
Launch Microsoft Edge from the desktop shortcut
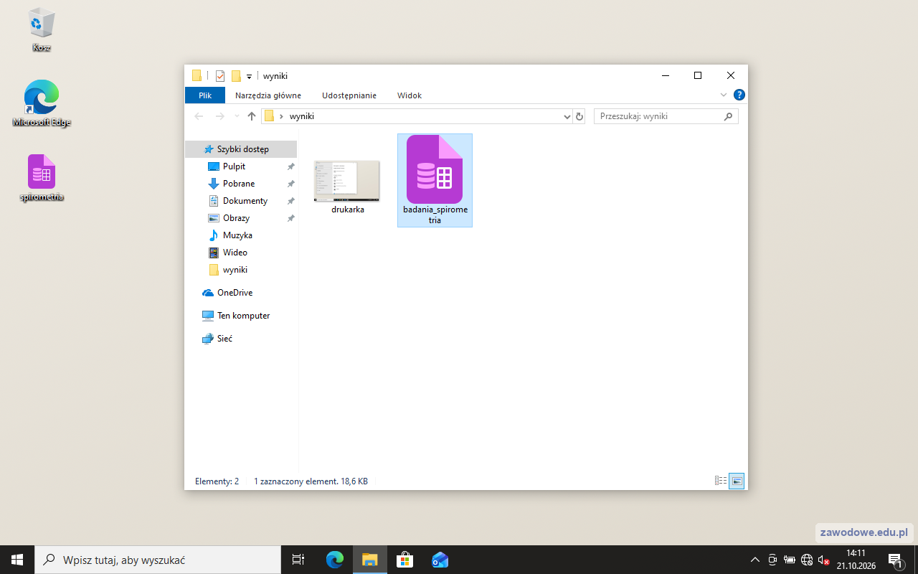pyautogui.click(x=42, y=103)
